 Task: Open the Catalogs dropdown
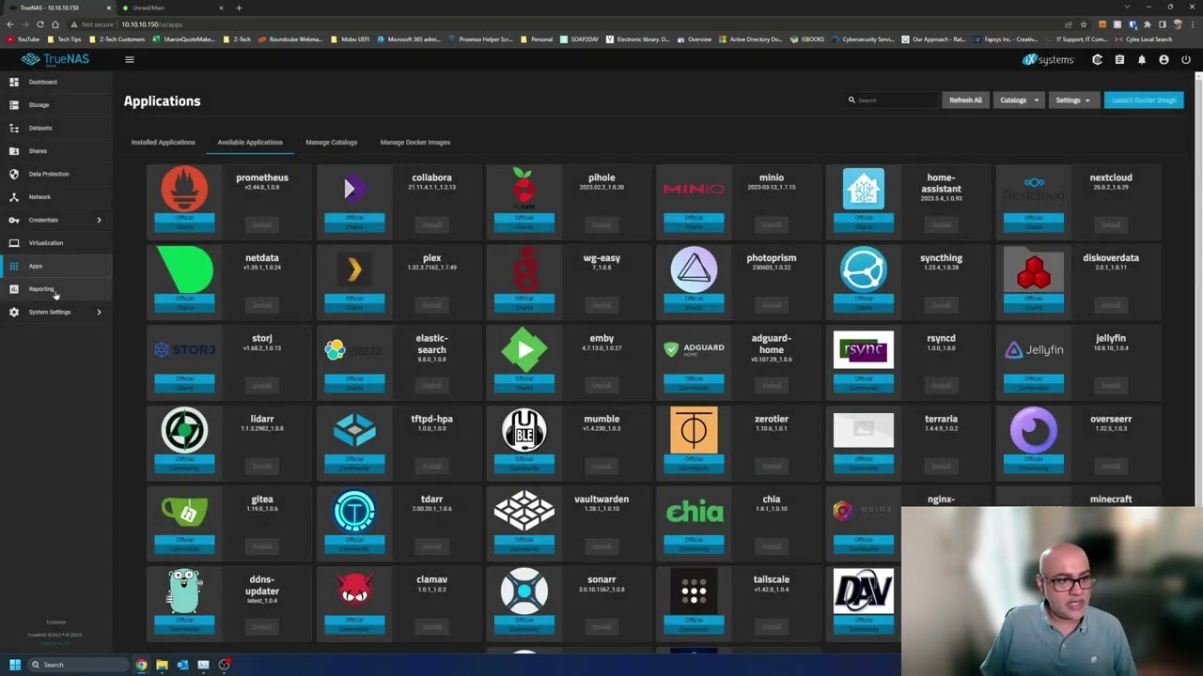1019,100
